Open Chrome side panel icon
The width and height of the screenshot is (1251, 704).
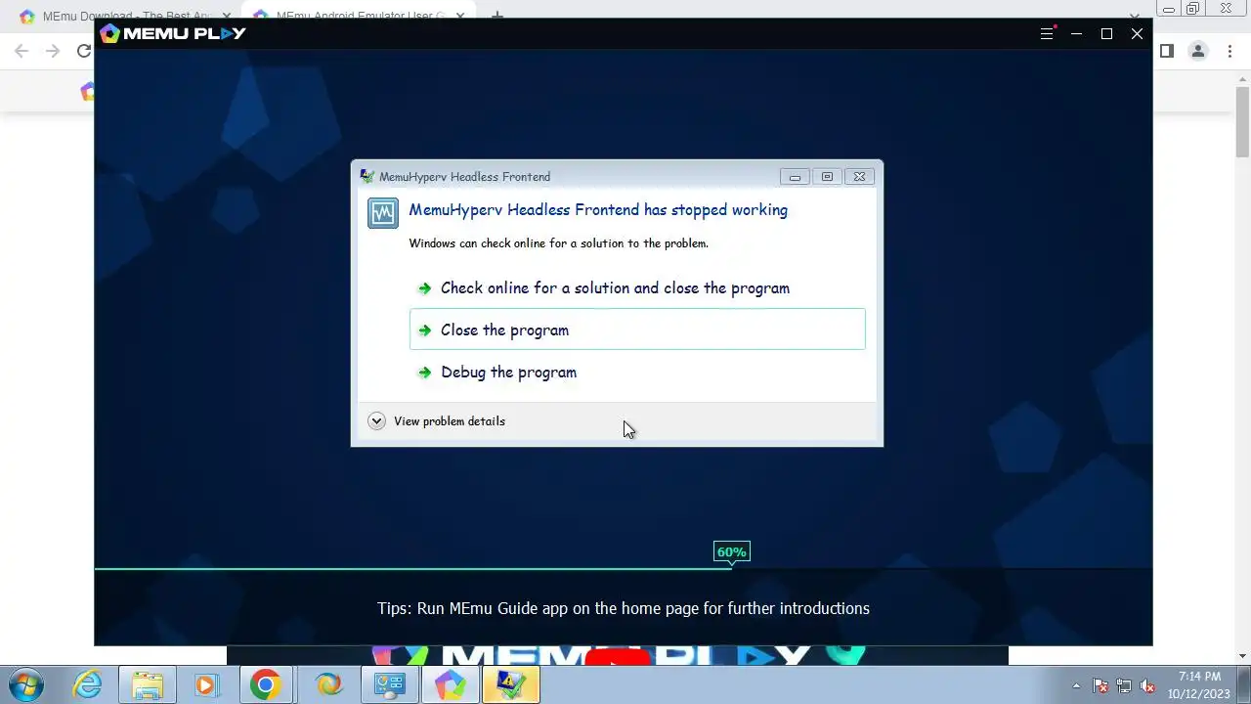coord(1166,51)
